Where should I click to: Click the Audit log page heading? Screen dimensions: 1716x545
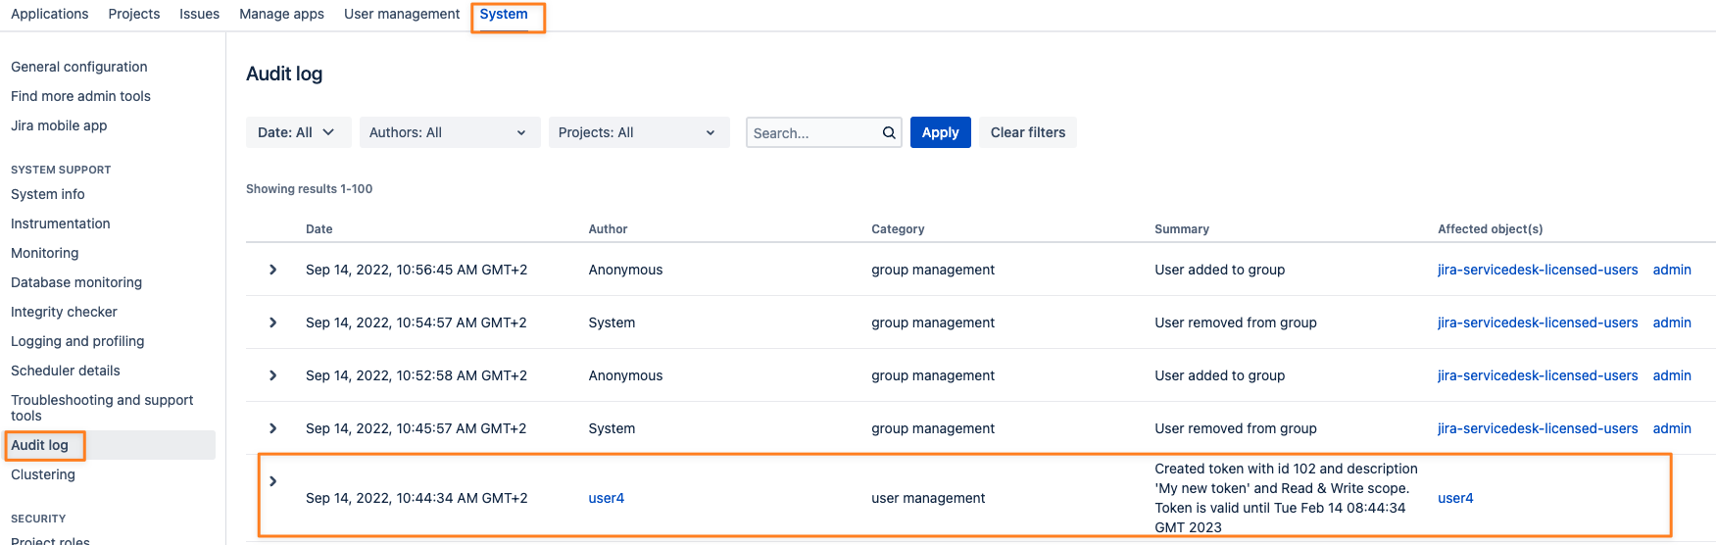point(284,74)
